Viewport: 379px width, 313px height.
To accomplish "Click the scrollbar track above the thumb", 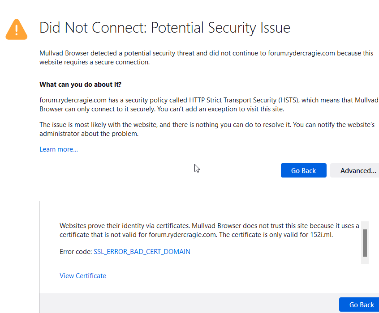I will click(x=365, y=225).
